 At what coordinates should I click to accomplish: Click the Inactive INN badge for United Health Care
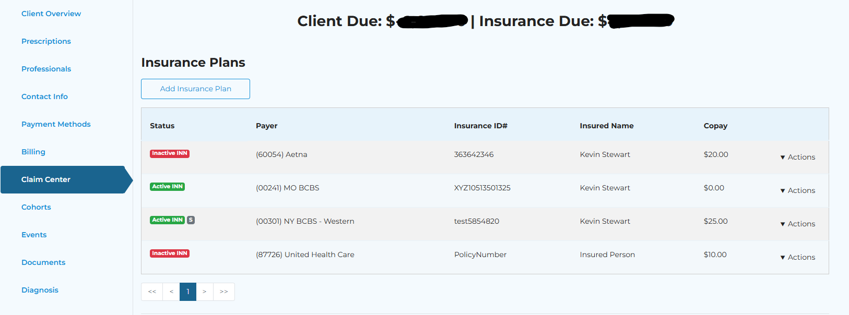(x=169, y=253)
